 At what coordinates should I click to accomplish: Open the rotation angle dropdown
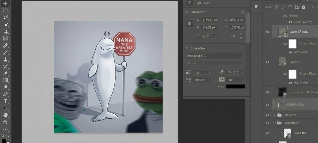215,36
